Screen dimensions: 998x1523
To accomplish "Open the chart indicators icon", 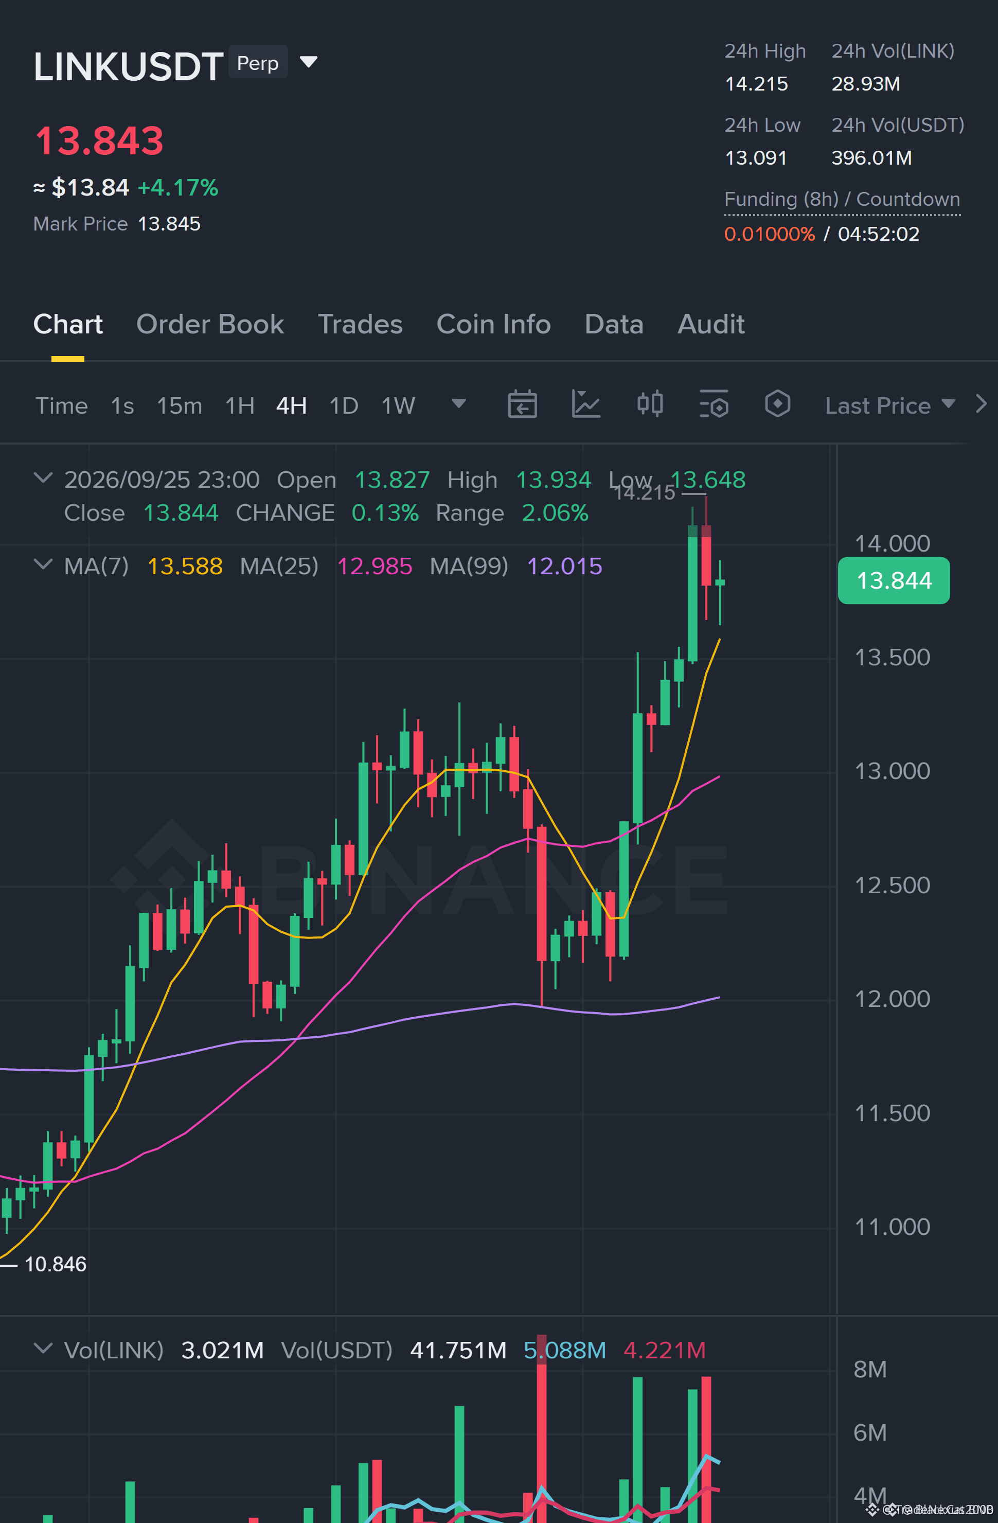I will pyautogui.click(x=585, y=404).
